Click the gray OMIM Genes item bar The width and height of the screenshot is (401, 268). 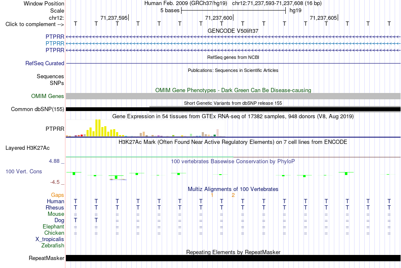(233, 96)
